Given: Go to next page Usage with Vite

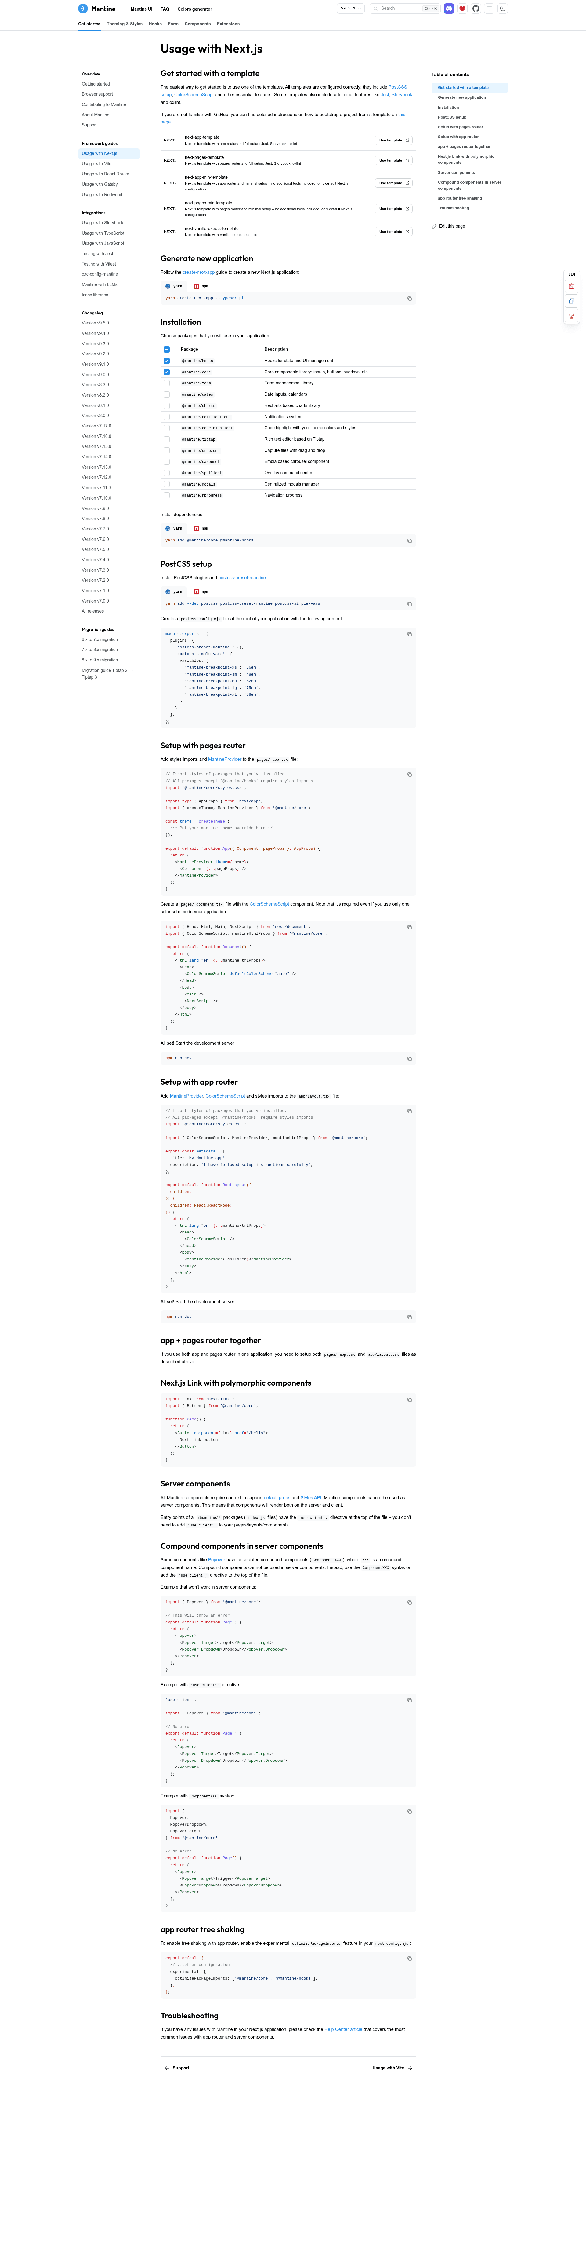Looking at the screenshot, I should [x=392, y=2068].
